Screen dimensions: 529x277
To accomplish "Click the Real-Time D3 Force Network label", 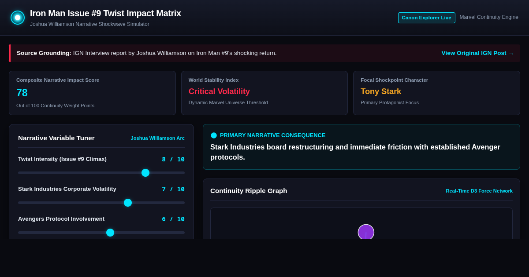I will point(479,191).
